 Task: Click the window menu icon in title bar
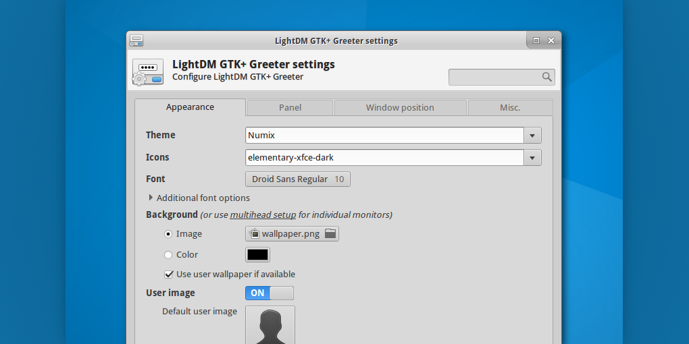(136, 40)
